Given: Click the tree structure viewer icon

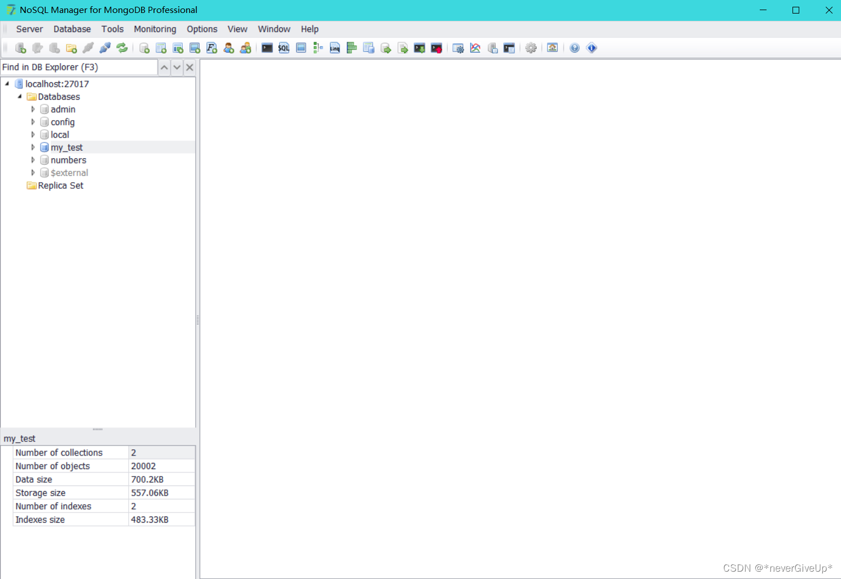Looking at the screenshot, I should tap(318, 48).
